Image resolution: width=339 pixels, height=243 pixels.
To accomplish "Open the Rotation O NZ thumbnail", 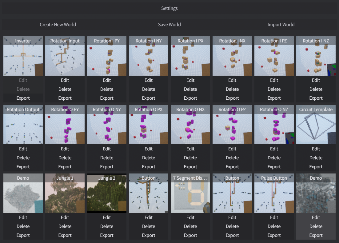I will point(274,125).
